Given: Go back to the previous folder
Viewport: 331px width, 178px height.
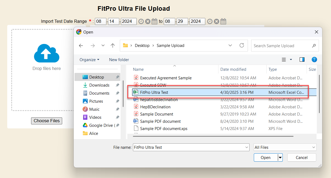Looking at the screenshot, I should pyautogui.click(x=81, y=46).
